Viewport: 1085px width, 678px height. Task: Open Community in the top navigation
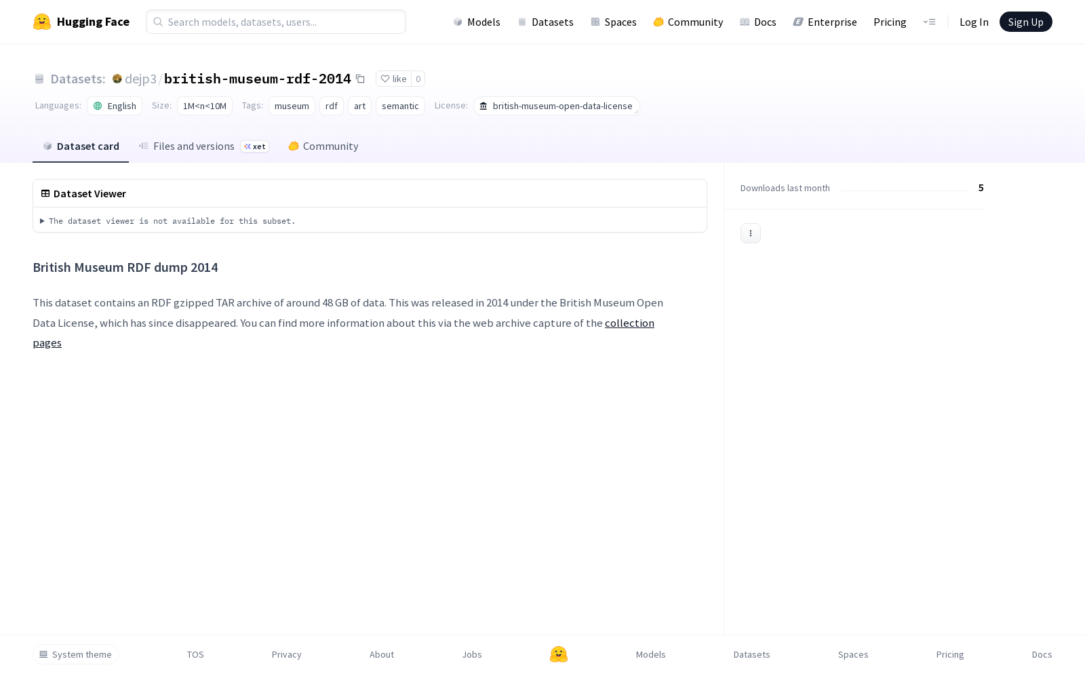(688, 22)
